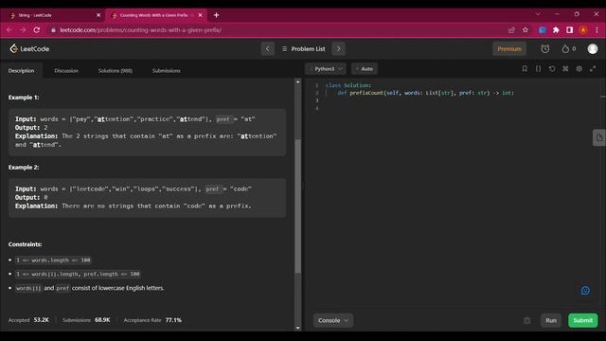Open editor settings gear icon

coord(579,69)
